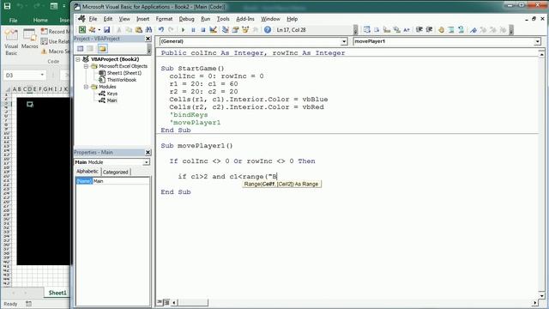Viewport: 549px width, 309px height.
Task: Open the Excel Name Box dropdown arrow
Action: pos(42,75)
